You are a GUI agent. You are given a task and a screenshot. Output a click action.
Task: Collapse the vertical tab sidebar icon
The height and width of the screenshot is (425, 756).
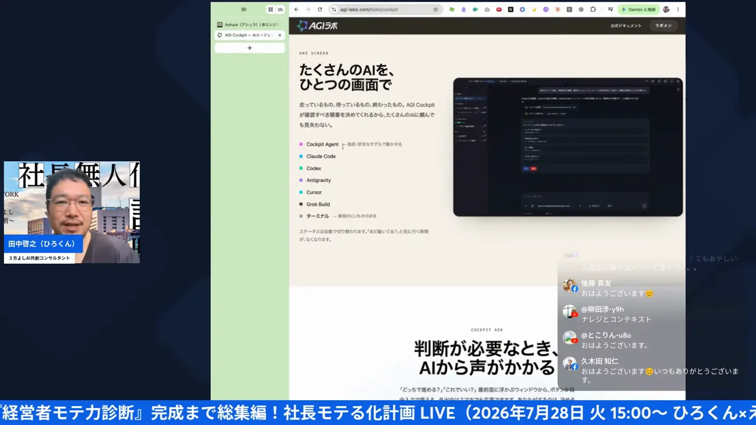244,9
